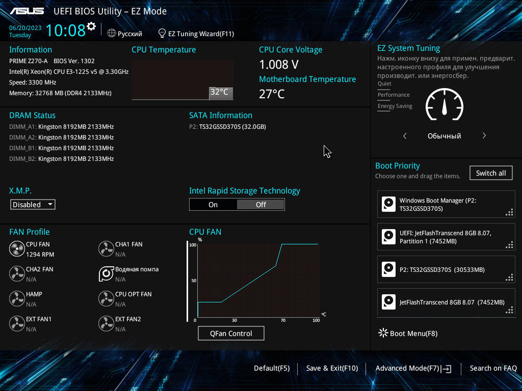Image resolution: width=522 pixels, height=391 pixels.
Task: Click the Boot Menu star icon
Action: coord(383,333)
